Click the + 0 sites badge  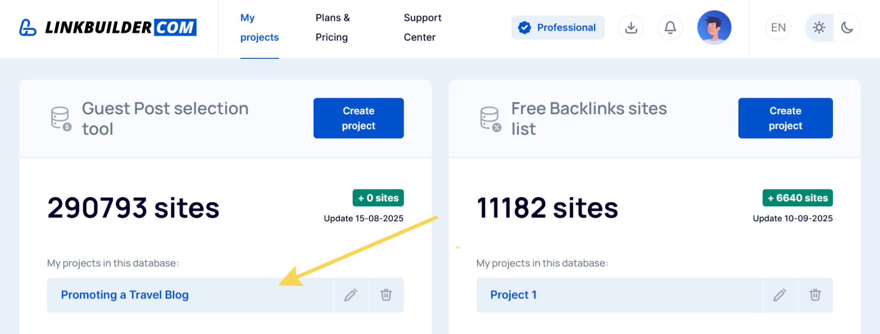[378, 198]
